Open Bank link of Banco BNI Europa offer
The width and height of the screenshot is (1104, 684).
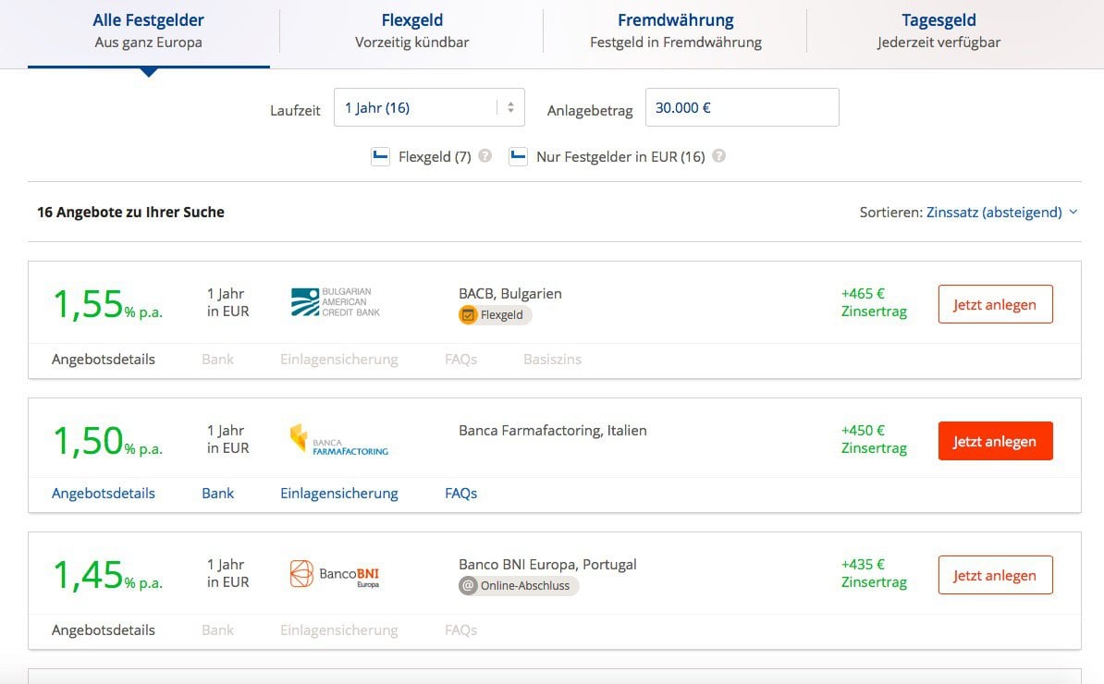[217, 629]
